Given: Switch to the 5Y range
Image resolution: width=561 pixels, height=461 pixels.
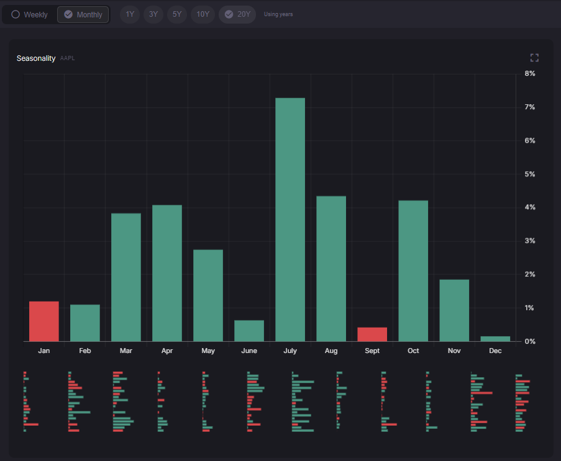Looking at the screenshot, I should pyautogui.click(x=177, y=14).
